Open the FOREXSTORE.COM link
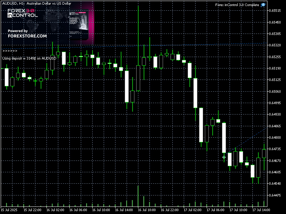This screenshot has width=286, height=214. point(27,36)
